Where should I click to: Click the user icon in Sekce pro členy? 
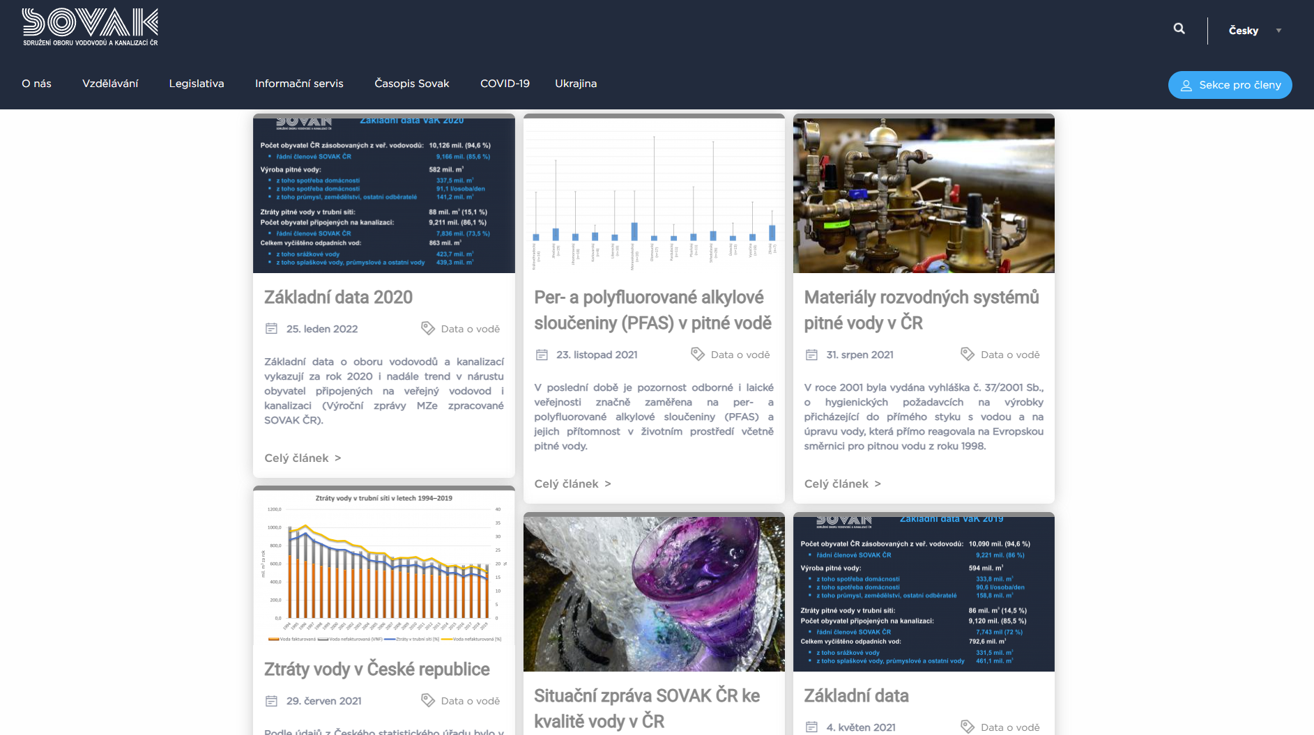1186,86
